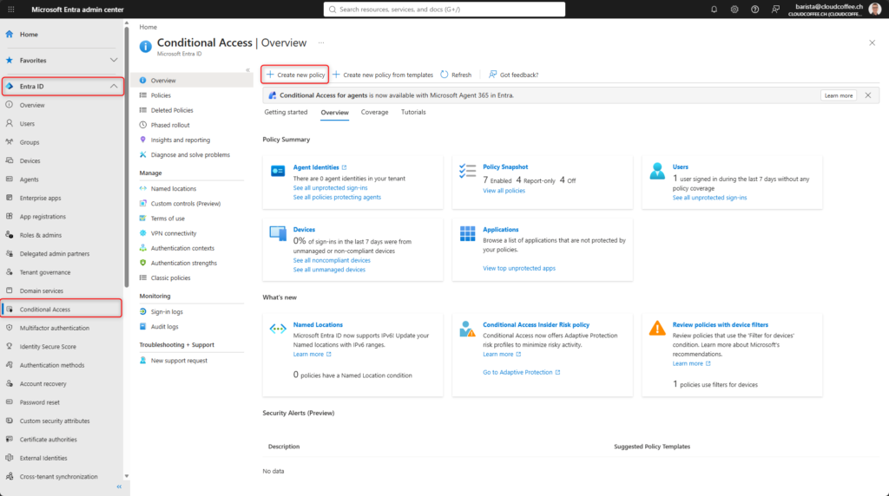Click the Named locations icon

pyautogui.click(x=143, y=188)
